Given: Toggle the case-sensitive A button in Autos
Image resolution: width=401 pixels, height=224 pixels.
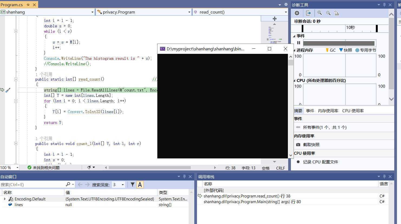Looking at the screenshot, I should tap(140, 185).
